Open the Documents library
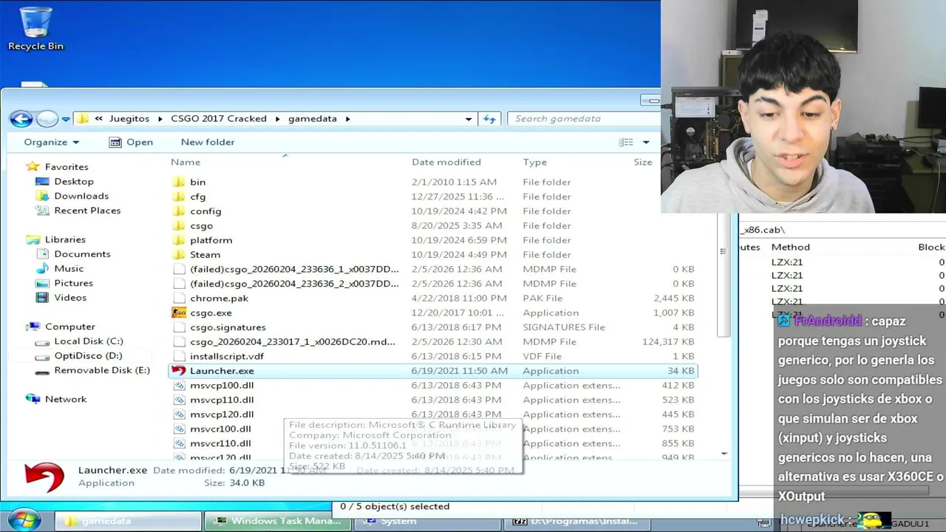 pyautogui.click(x=81, y=254)
